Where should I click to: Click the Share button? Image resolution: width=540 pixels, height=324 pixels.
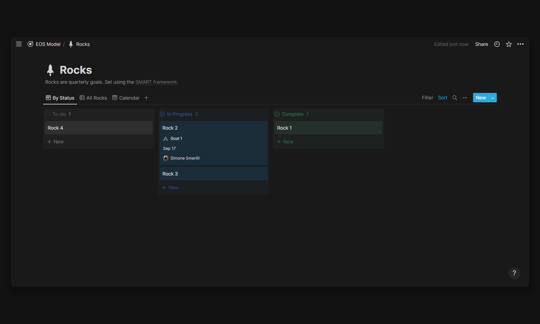[x=481, y=44]
